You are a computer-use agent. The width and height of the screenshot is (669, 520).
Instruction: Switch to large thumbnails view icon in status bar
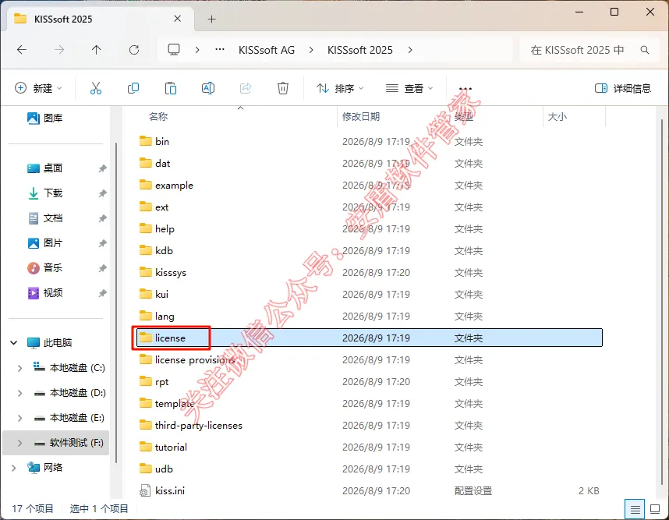tap(655, 509)
